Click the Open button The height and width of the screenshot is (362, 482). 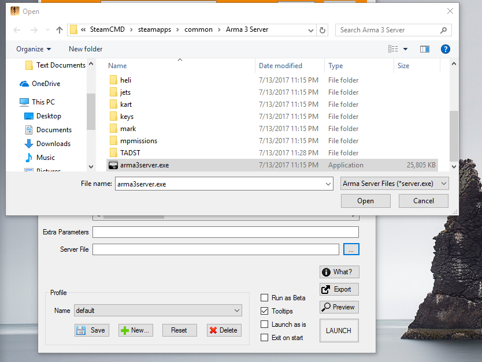(x=365, y=201)
